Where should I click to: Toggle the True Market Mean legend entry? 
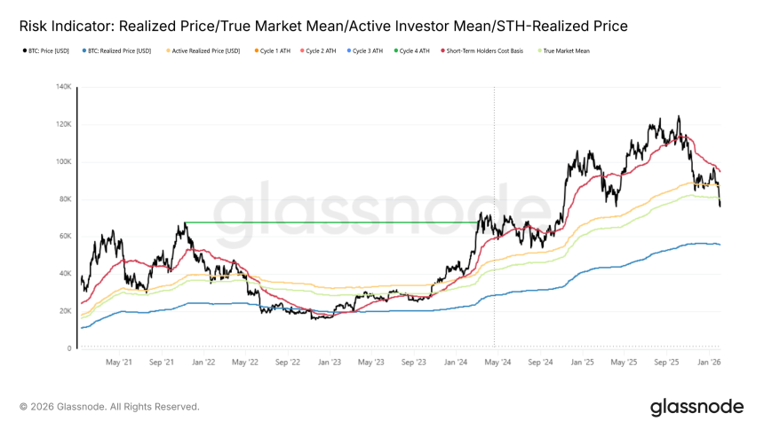click(x=563, y=51)
